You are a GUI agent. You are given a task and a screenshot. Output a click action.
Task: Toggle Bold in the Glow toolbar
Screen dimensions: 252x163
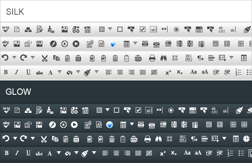(x=7, y=153)
